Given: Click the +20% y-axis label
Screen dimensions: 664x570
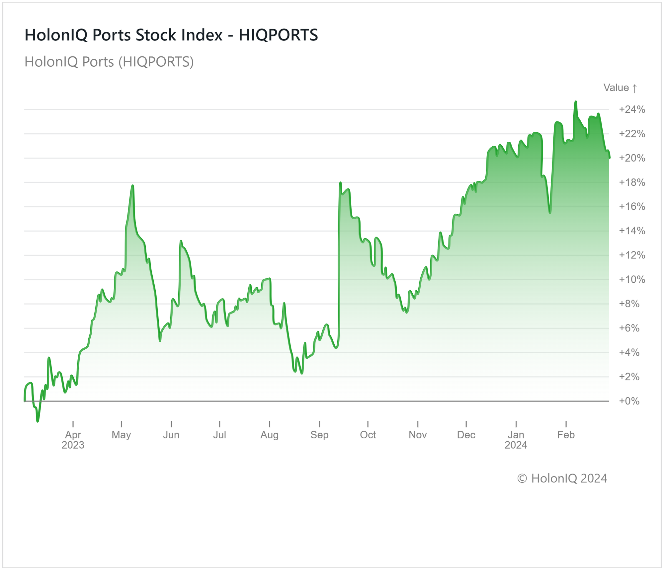Looking at the screenshot, I should pyautogui.click(x=632, y=158).
